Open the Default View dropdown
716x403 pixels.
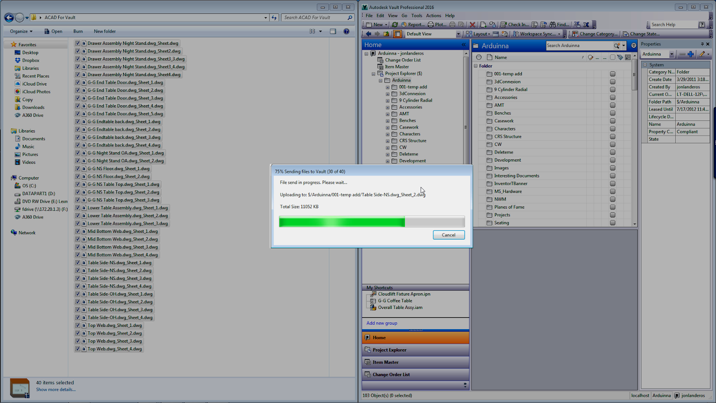458,34
